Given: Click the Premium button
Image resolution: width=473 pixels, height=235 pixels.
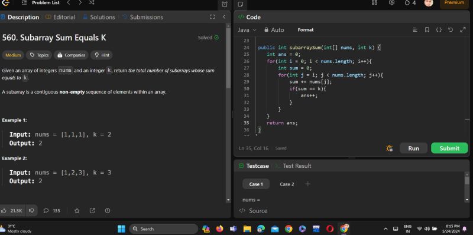Looking at the screenshot, I should (x=454, y=3).
